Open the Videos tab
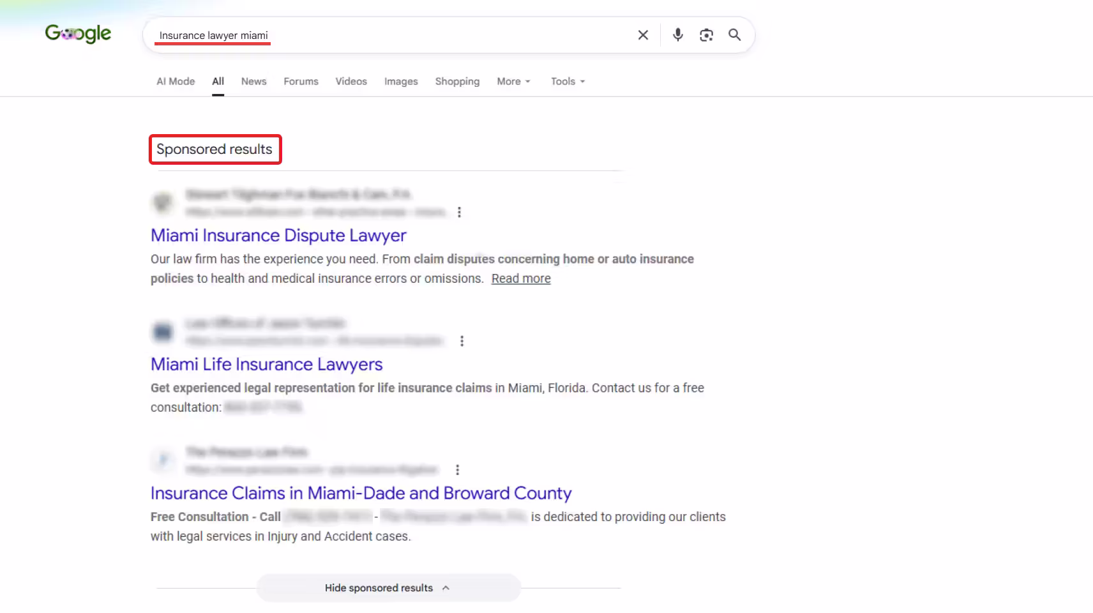1093x613 pixels. click(x=351, y=81)
